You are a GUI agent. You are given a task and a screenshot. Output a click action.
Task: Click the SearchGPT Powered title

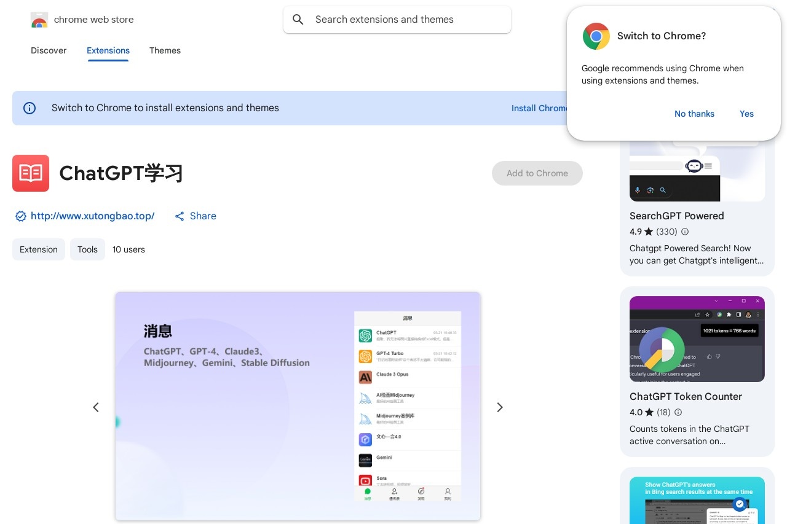pos(677,216)
